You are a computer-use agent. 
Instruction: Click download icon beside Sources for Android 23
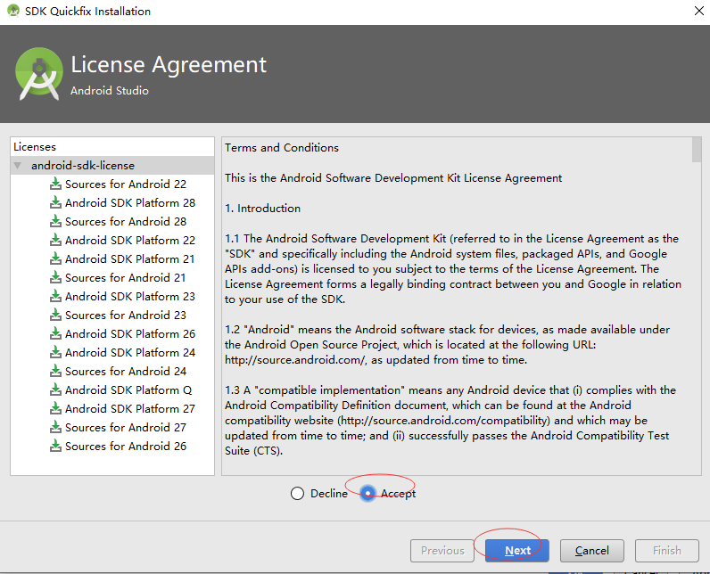55,316
